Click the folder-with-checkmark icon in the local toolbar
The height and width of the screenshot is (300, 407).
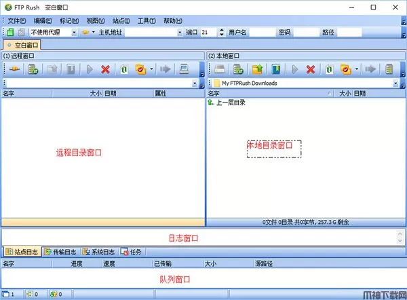[346, 69]
